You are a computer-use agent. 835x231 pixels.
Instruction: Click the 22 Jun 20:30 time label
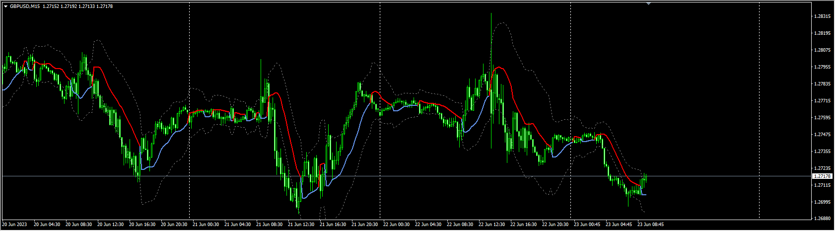point(556,225)
